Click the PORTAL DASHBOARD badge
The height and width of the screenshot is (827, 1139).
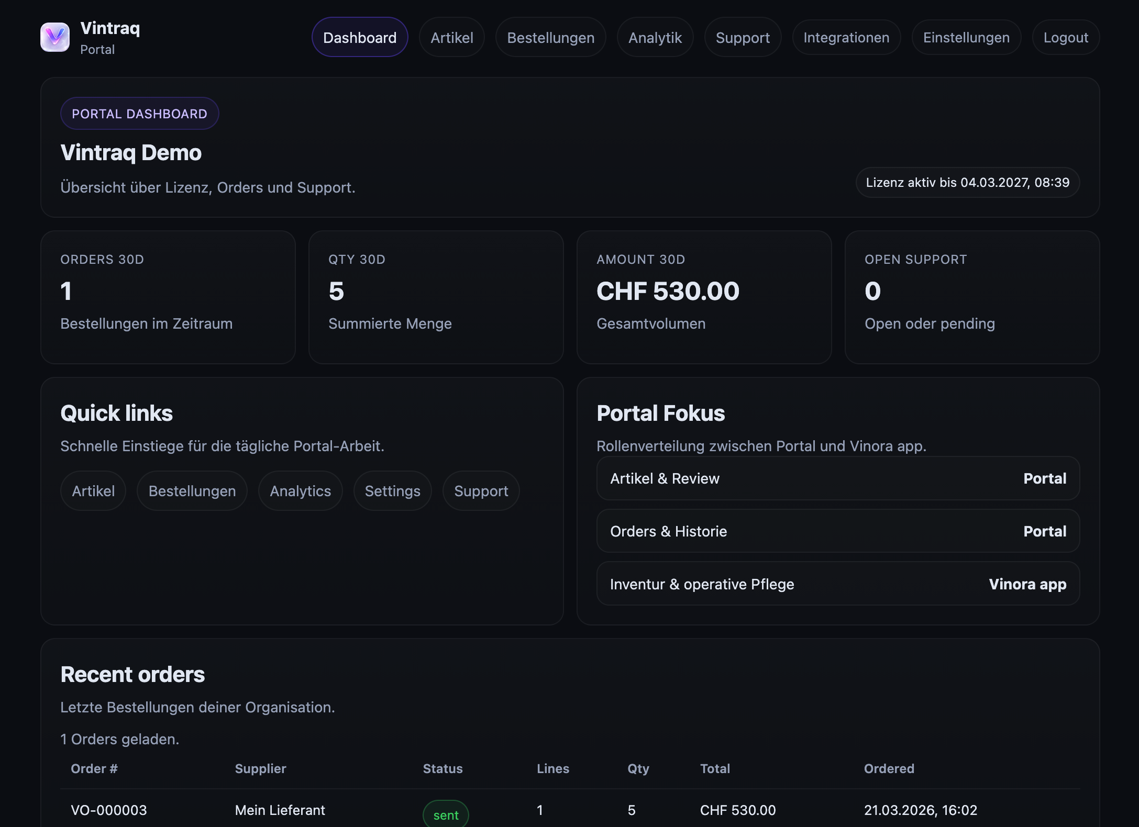[139, 113]
